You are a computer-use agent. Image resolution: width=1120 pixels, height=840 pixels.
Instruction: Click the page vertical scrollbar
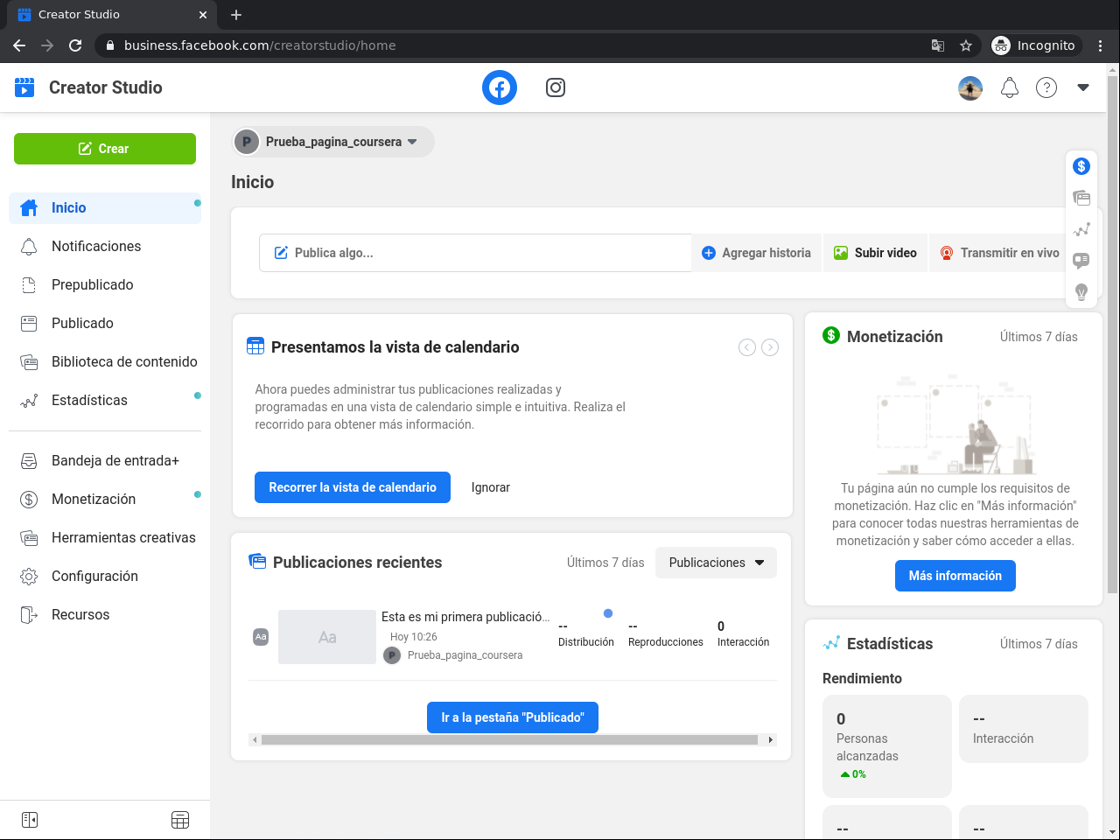pyautogui.click(x=1113, y=334)
